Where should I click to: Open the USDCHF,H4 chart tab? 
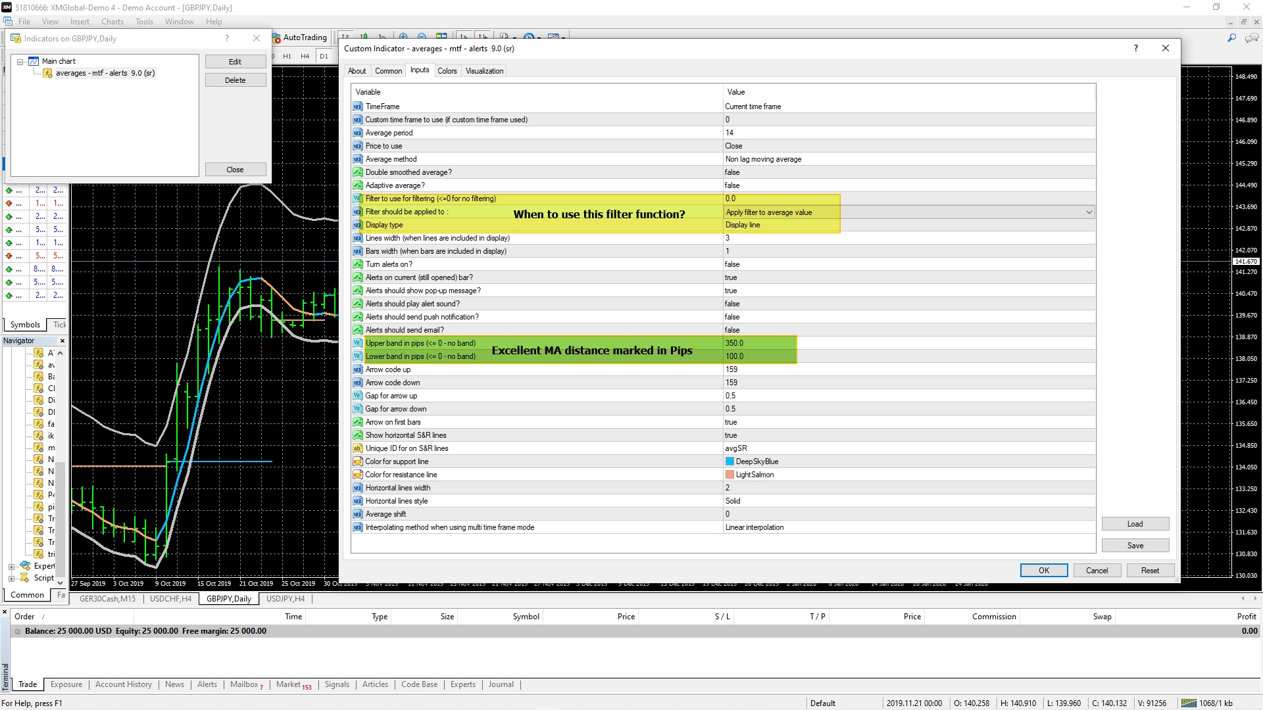pos(170,599)
